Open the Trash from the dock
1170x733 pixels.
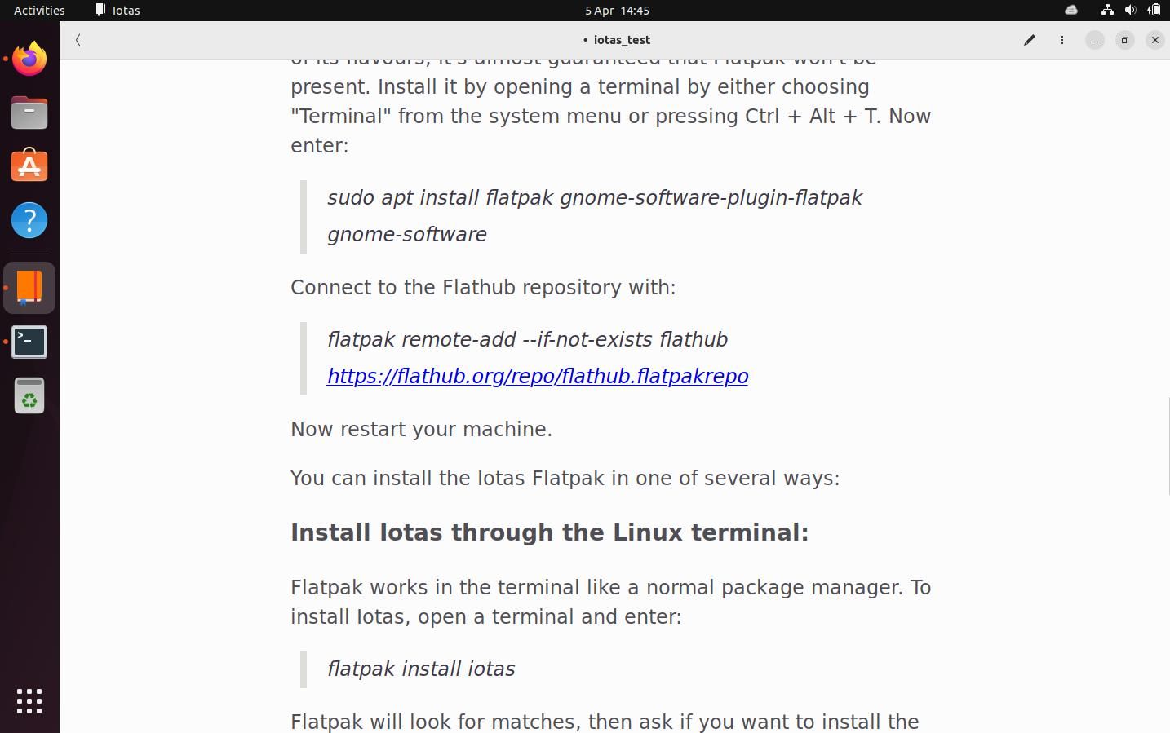tap(29, 396)
